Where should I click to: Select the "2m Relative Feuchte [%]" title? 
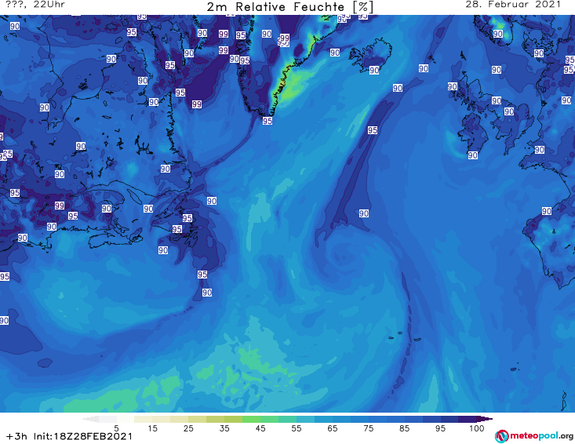point(289,7)
